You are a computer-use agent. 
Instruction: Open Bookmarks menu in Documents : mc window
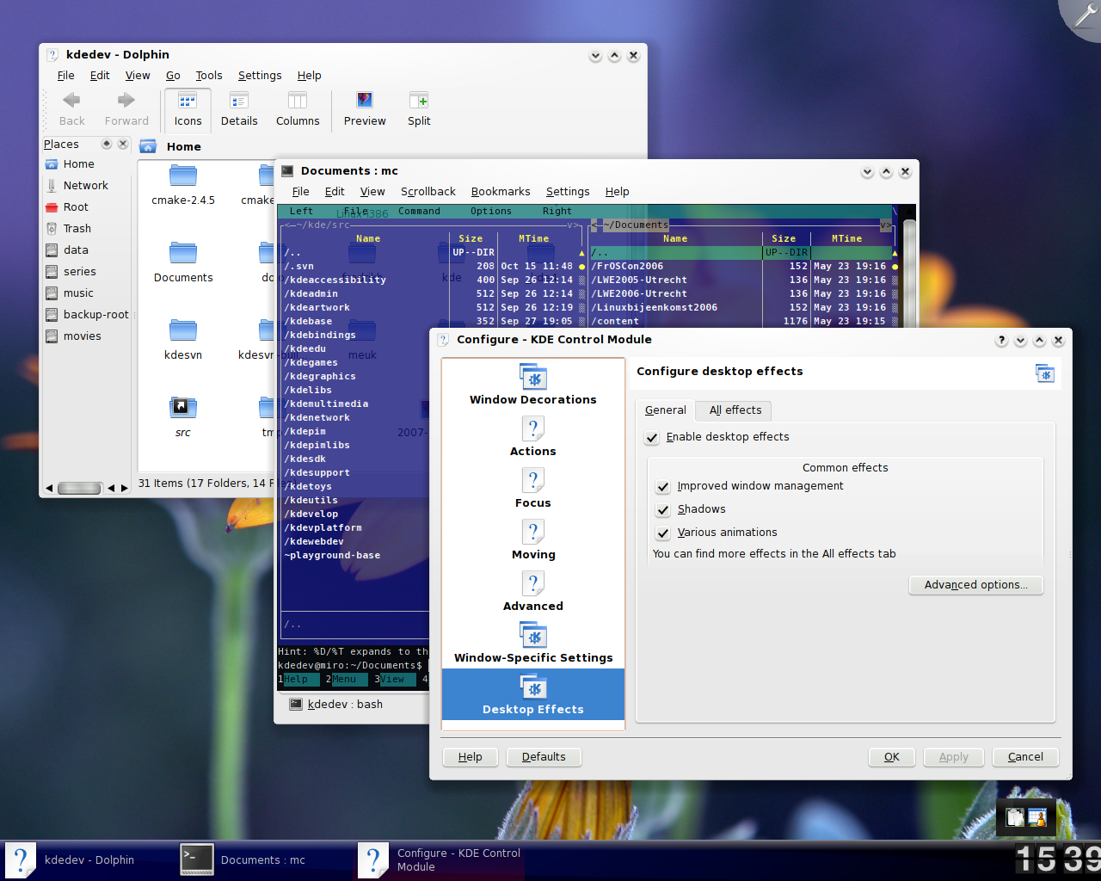click(501, 192)
